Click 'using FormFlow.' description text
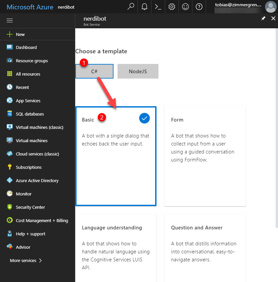 [189, 160]
